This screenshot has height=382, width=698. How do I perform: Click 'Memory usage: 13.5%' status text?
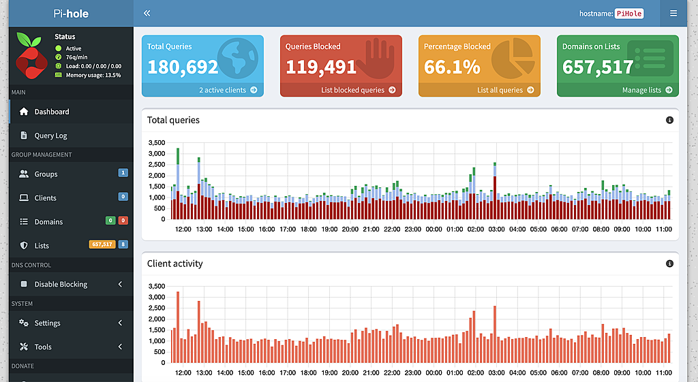(x=93, y=75)
